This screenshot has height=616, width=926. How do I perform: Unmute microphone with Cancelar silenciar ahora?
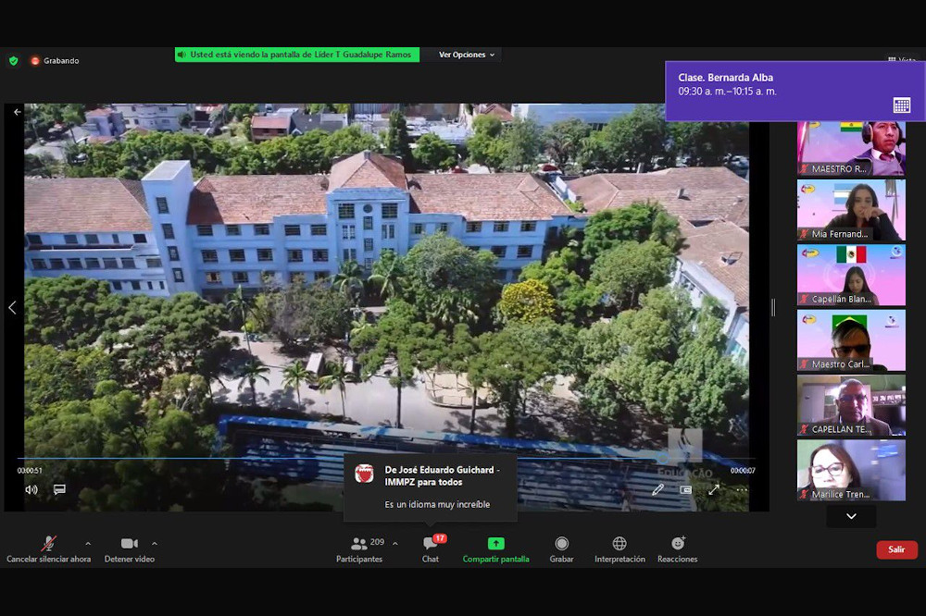pos(48,548)
